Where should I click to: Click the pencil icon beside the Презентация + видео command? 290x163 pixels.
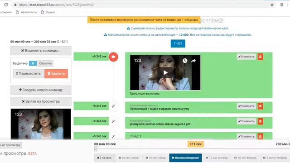[x=113, y=106]
